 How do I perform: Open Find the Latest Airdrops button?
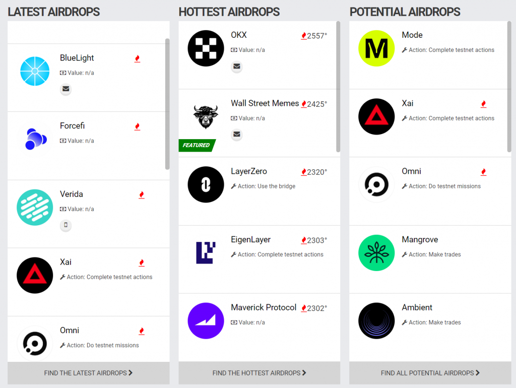[88, 373]
